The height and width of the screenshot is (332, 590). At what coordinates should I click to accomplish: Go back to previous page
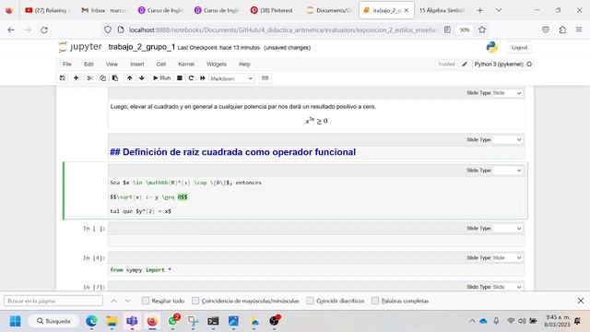point(11,30)
